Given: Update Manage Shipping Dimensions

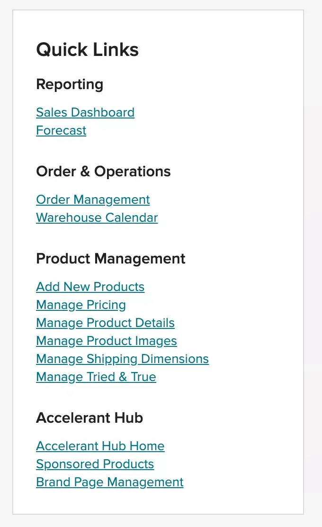Looking at the screenshot, I should coord(122,359).
